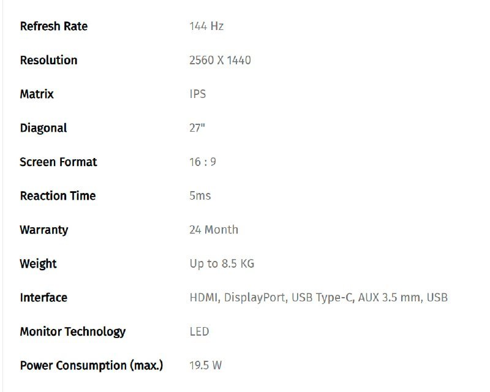This screenshot has width=490, height=392.
Task: Select the 2560 X 1440 value
Action: pos(220,60)
